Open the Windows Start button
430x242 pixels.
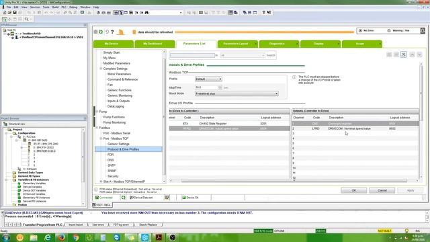coord(6,237)
